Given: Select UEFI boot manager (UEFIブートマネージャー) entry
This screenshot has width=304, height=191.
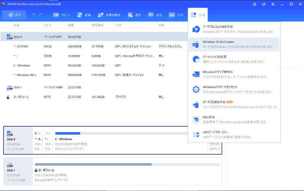Looking at the screenshot, I should point(234,135).
